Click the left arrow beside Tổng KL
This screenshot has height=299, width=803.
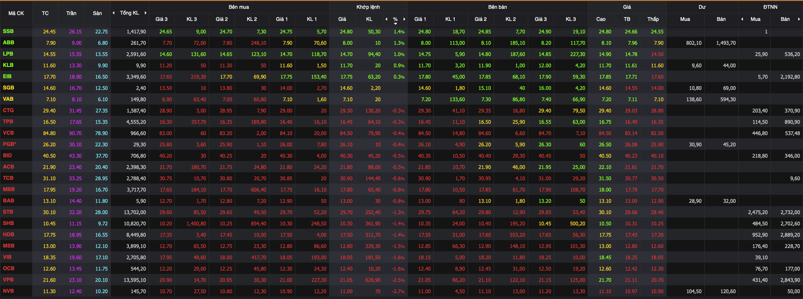(x=114, y=13)
